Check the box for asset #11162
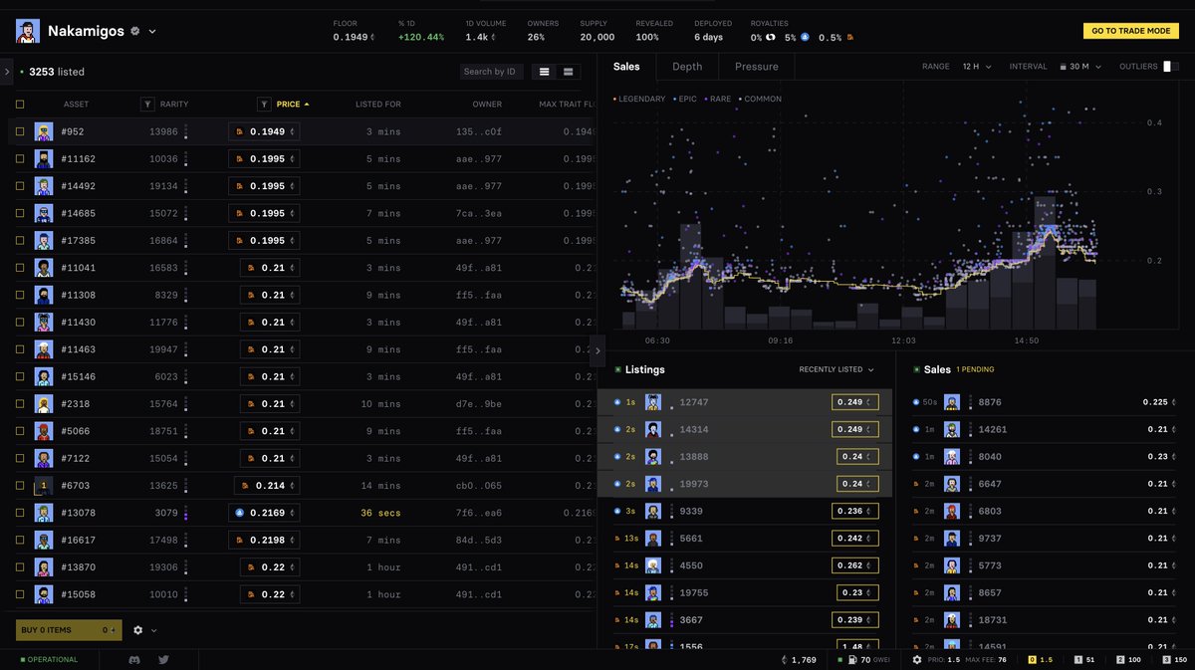1195x670 pixels. pos(20,158)
